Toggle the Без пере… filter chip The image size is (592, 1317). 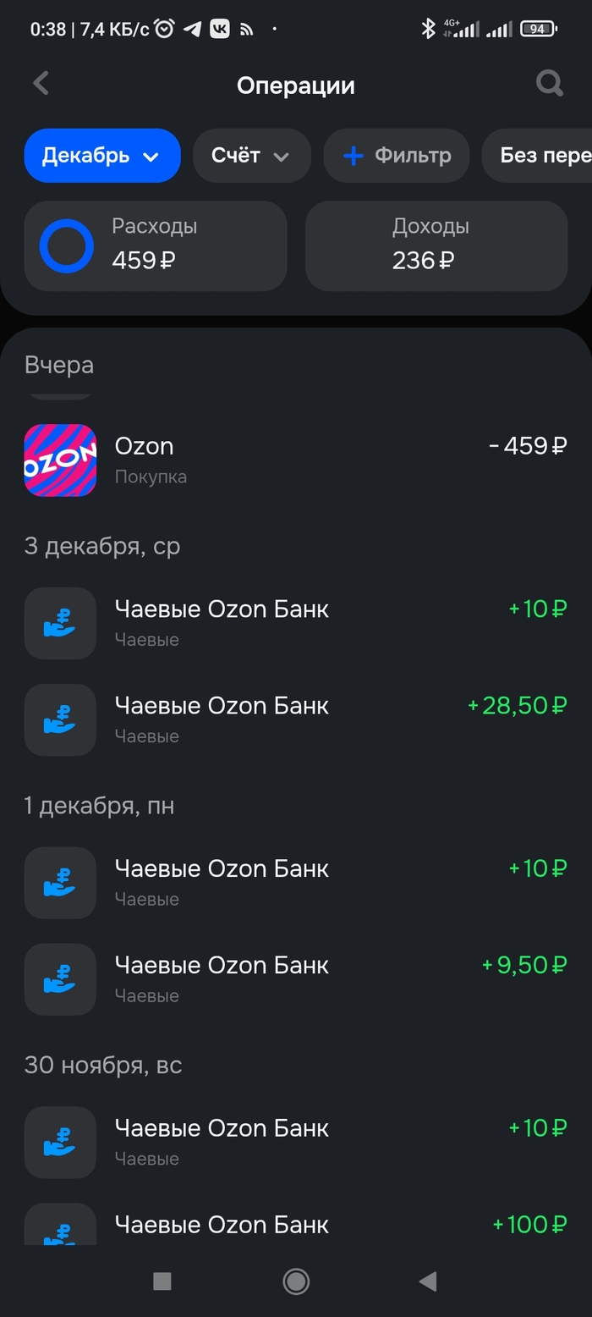[541, 156]
